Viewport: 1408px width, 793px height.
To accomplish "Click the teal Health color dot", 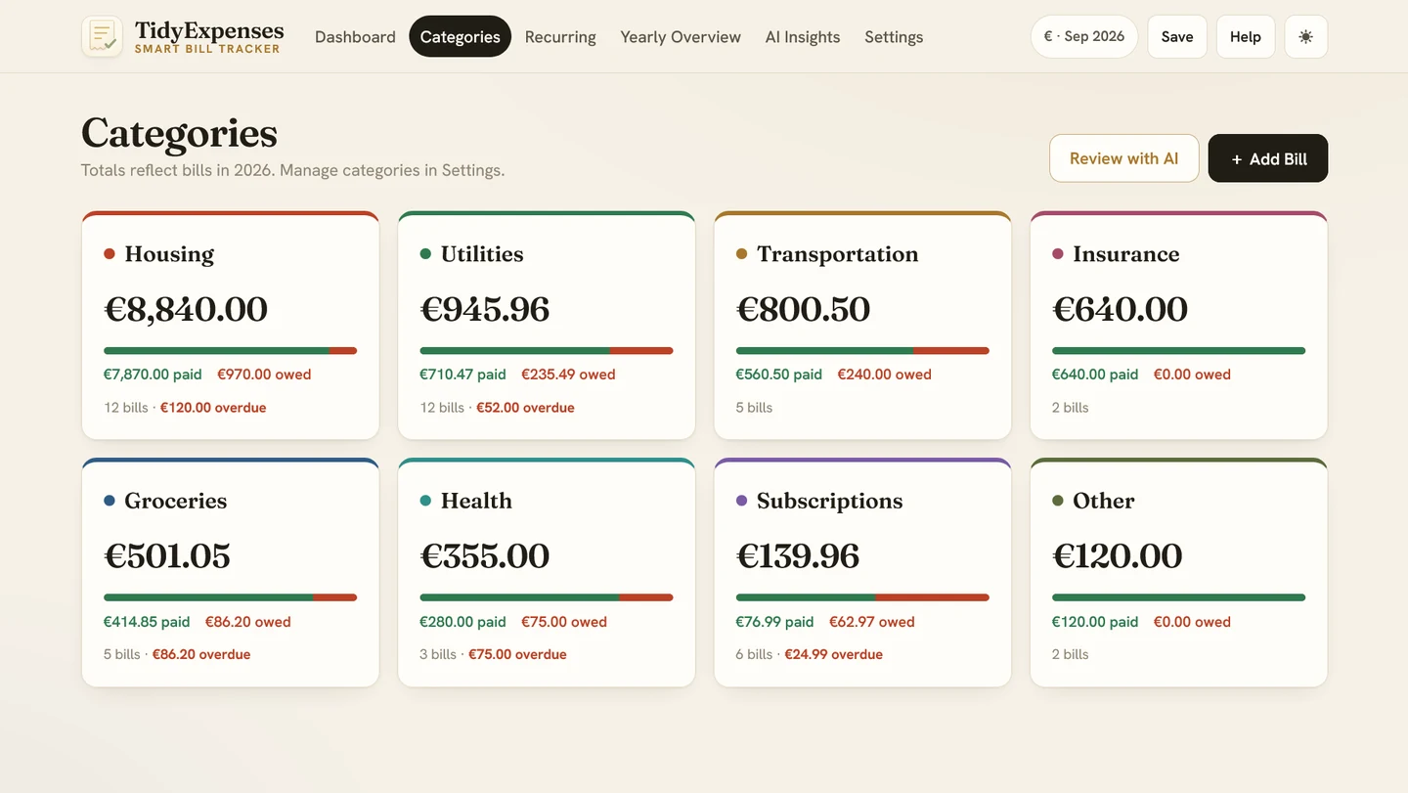I will click(425, 501).
